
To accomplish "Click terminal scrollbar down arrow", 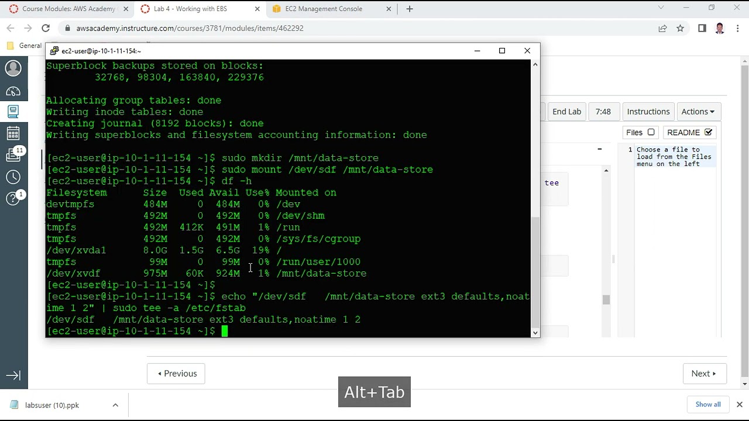I will pyautogui.click(x=535, y=333).
